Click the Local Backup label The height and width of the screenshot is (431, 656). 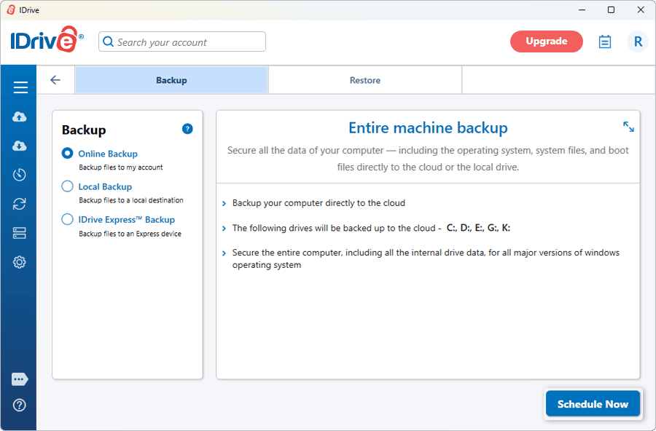(x=105, y=187)
